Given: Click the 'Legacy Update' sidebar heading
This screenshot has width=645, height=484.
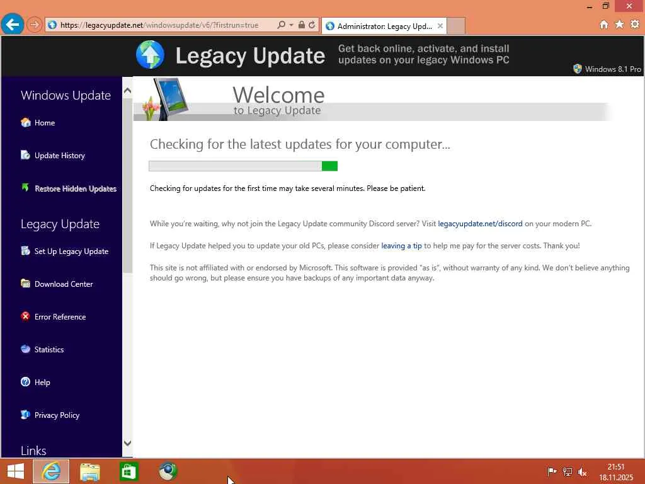Looking at the screenshot, I should [60, 224].
